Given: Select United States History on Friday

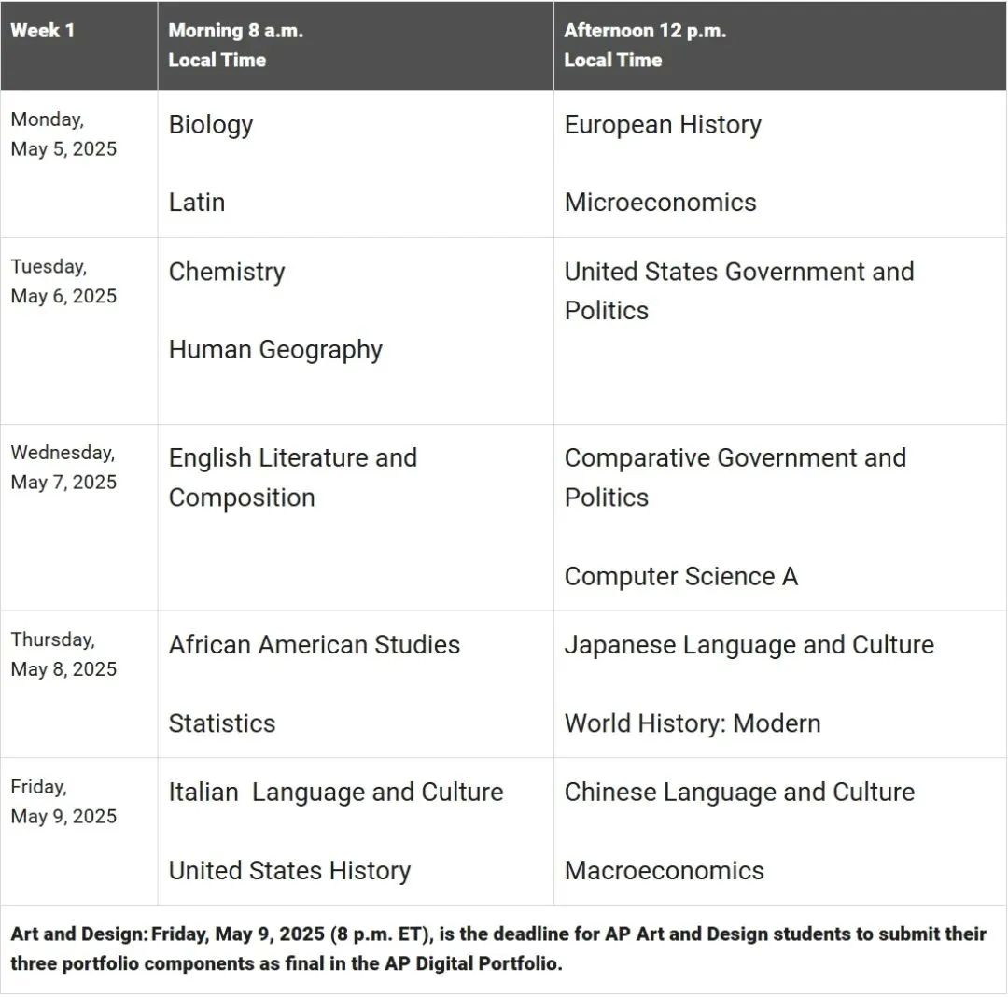Looking at the screenshot, I should click(x=289, y=871).
